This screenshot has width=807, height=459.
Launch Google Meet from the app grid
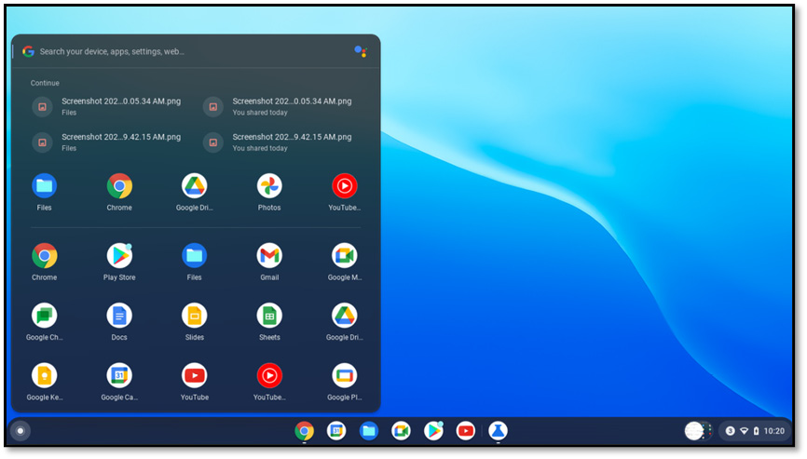click(x=344, y=263)
